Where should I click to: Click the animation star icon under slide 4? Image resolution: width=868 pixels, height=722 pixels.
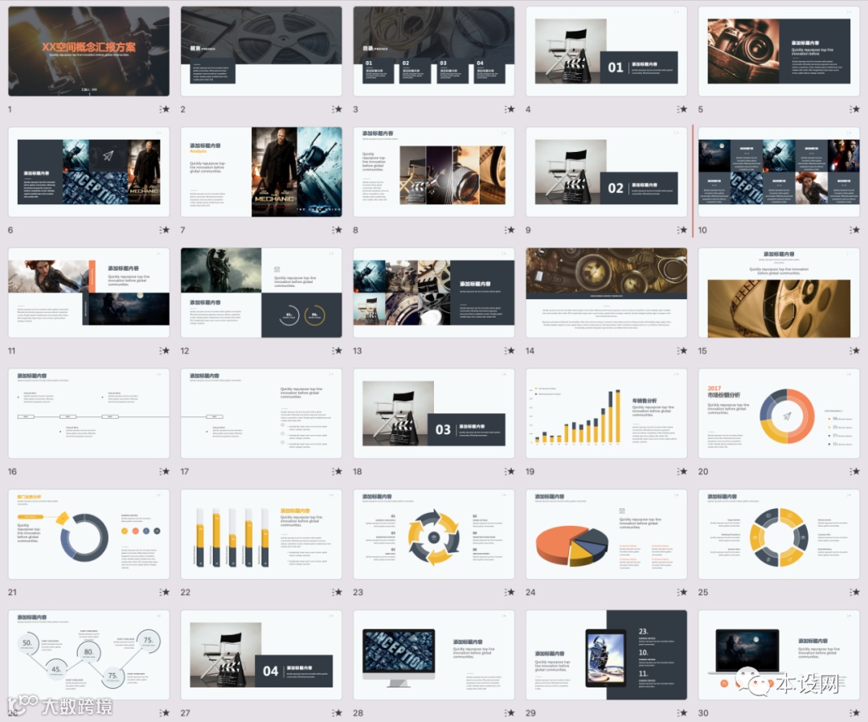pyautogui.click(x=682, y=109)
